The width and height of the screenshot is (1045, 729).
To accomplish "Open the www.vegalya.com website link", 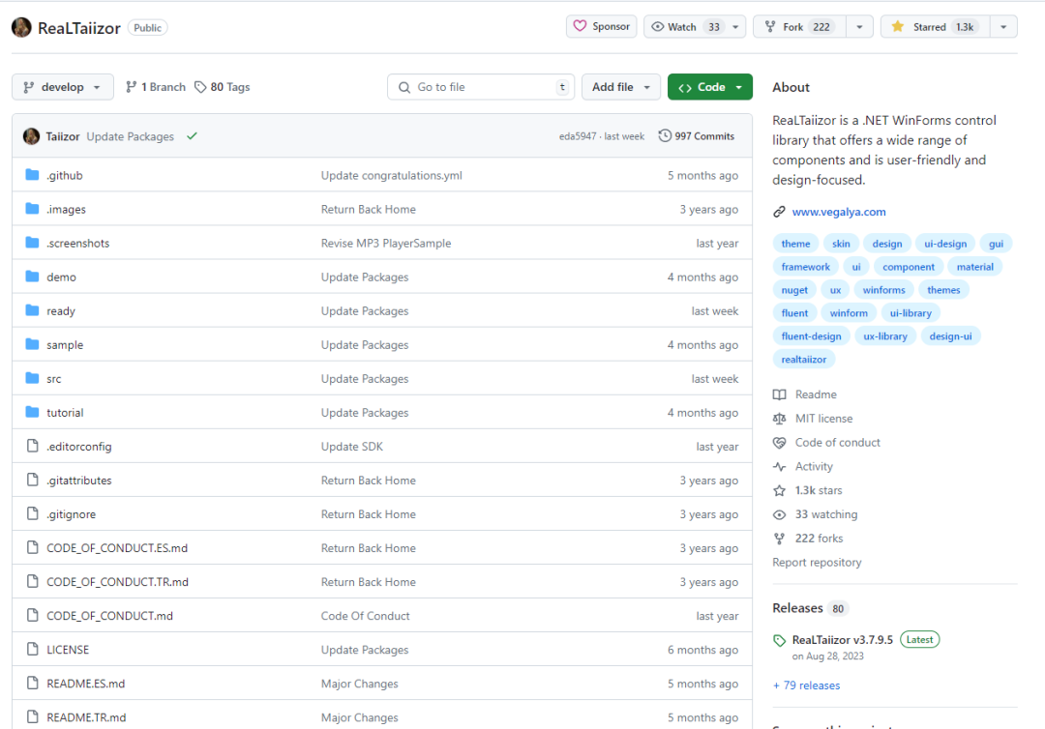I will [838, 212].
